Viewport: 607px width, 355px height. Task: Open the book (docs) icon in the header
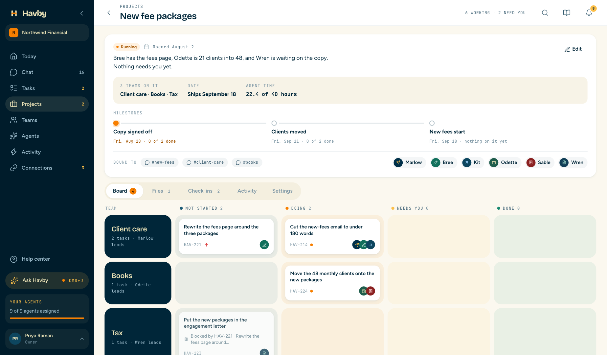[567, 13]
